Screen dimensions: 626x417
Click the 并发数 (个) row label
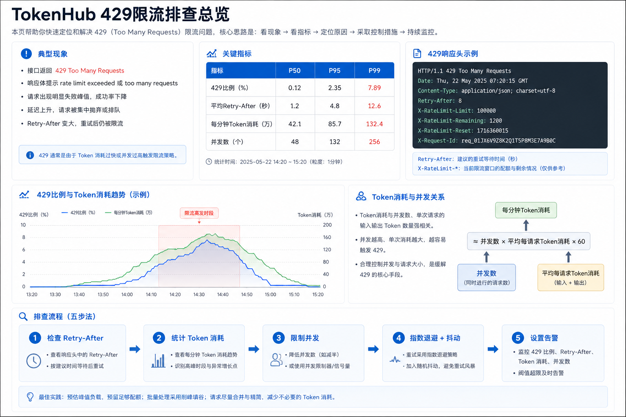[x=227, y=142]
